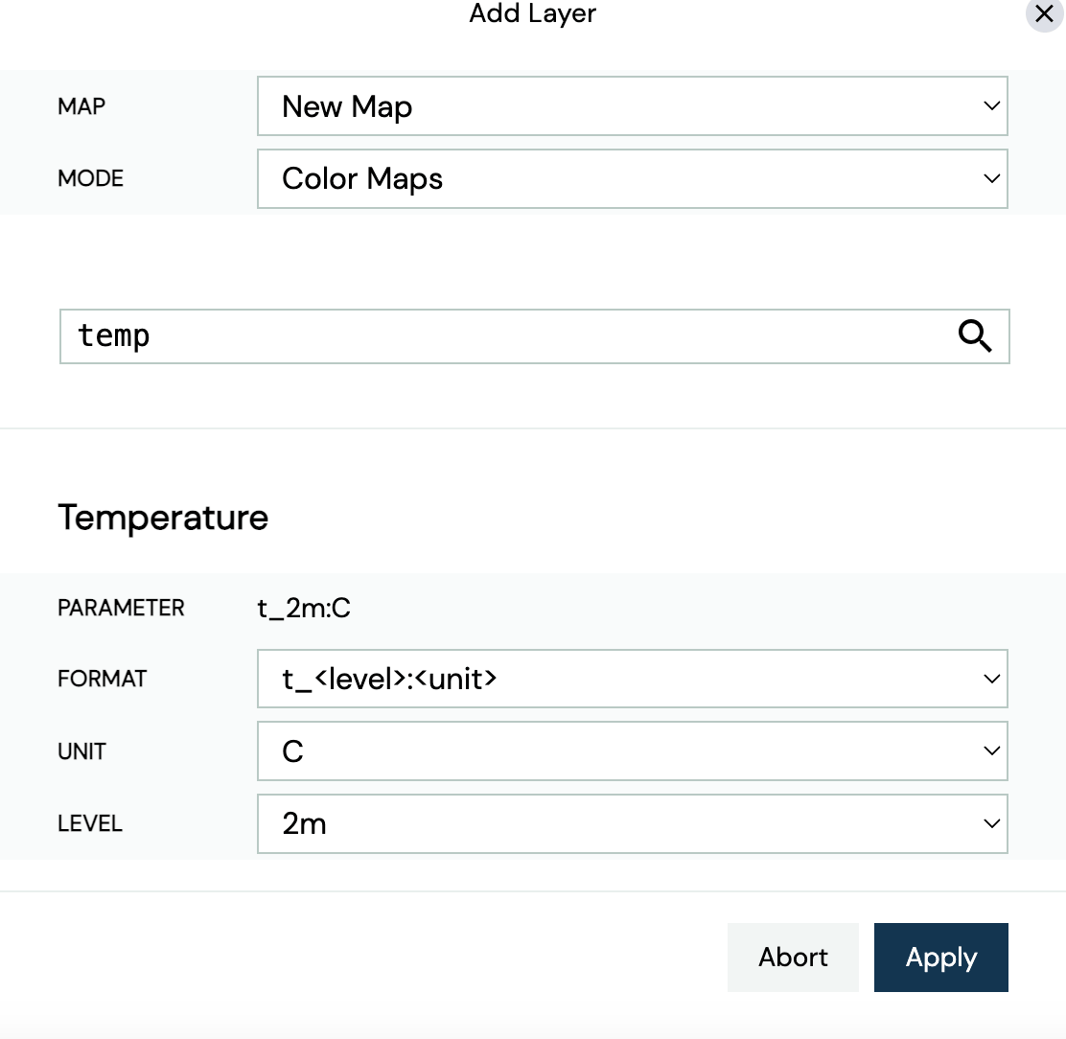Click the magnifier search icon
The height and width of the screenshot is (1039, 1066).
pyautogui.click(x=975, y=335)
